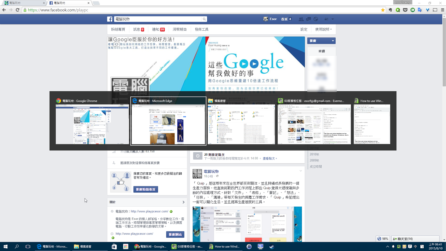
Task: Switch to the first Chrome tab 電腦玩物
Action: tap(24, 3)
